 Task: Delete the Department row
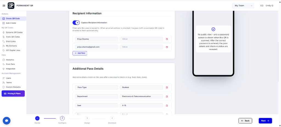[x=167, y=96]
